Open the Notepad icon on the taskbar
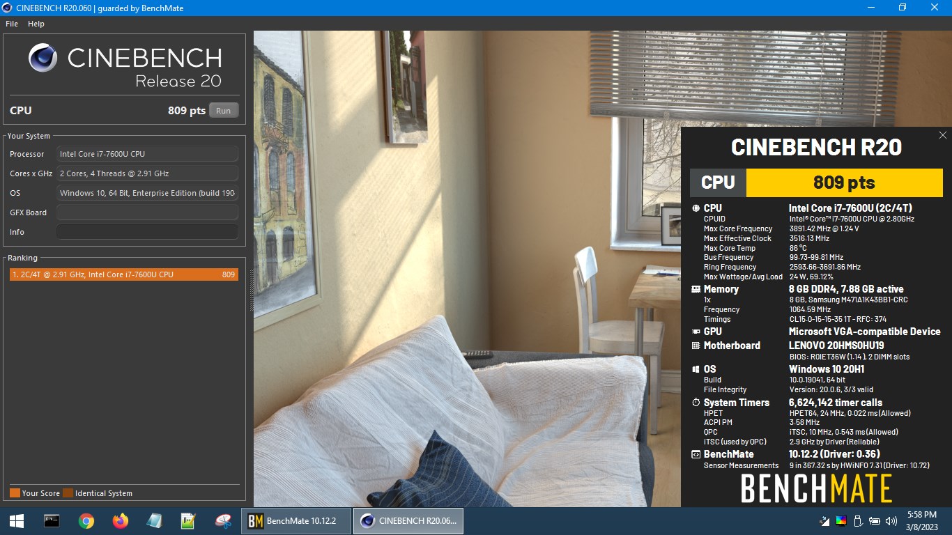 154,521
